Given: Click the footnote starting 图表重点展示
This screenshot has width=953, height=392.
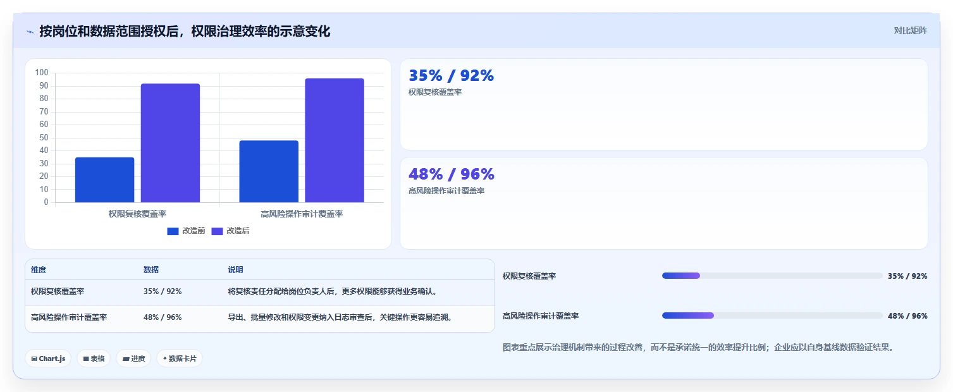Looking at the screenshot, I should click(698, 348).
